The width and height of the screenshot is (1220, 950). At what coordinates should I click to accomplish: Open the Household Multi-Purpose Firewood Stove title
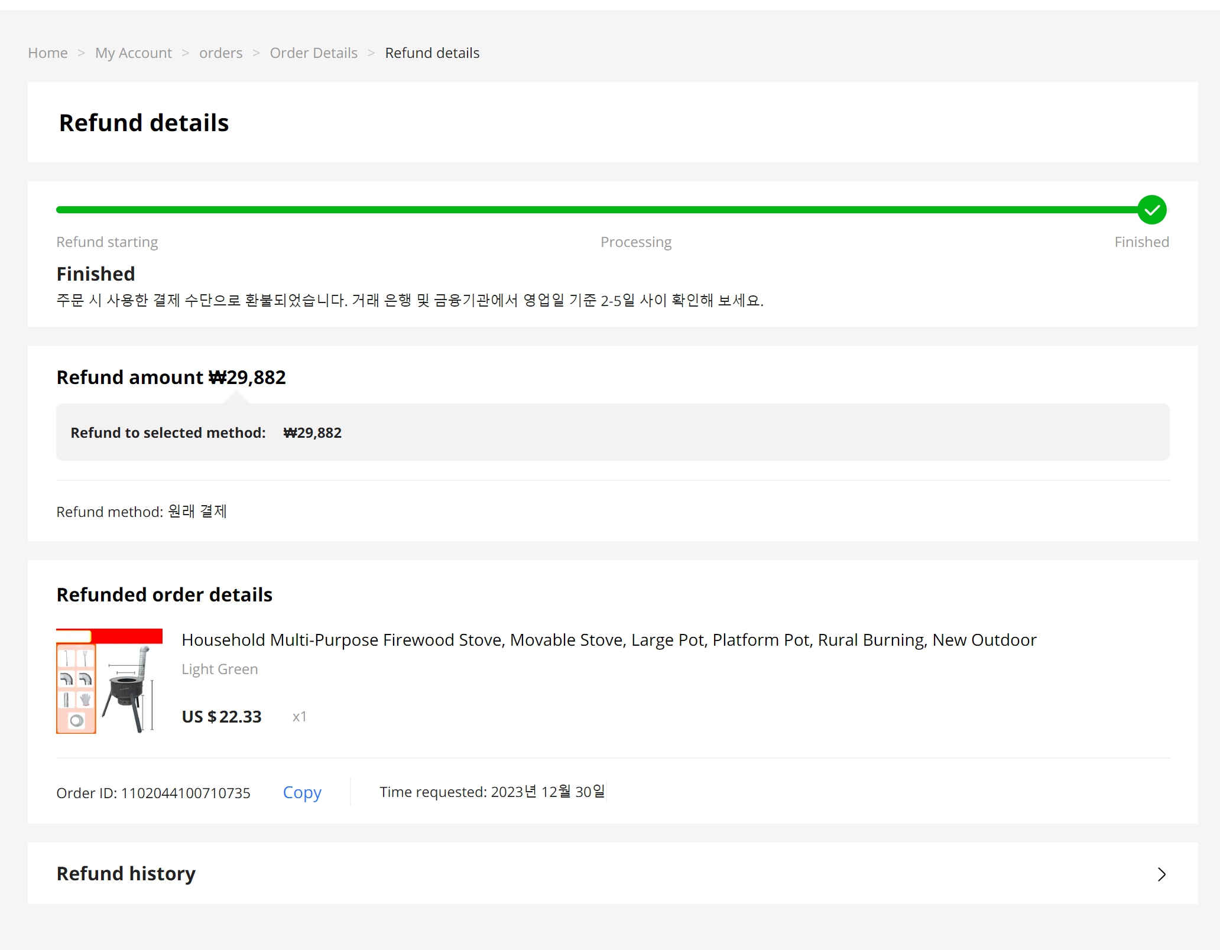609,640
